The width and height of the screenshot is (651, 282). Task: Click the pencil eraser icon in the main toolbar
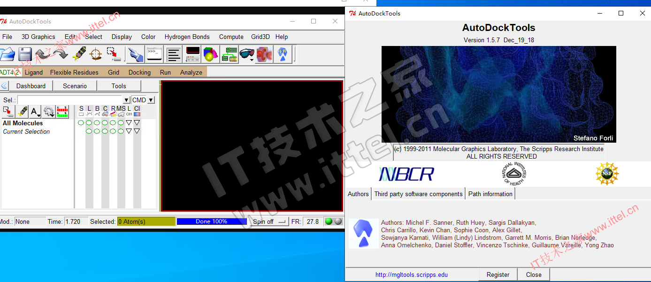pos(79,54)
